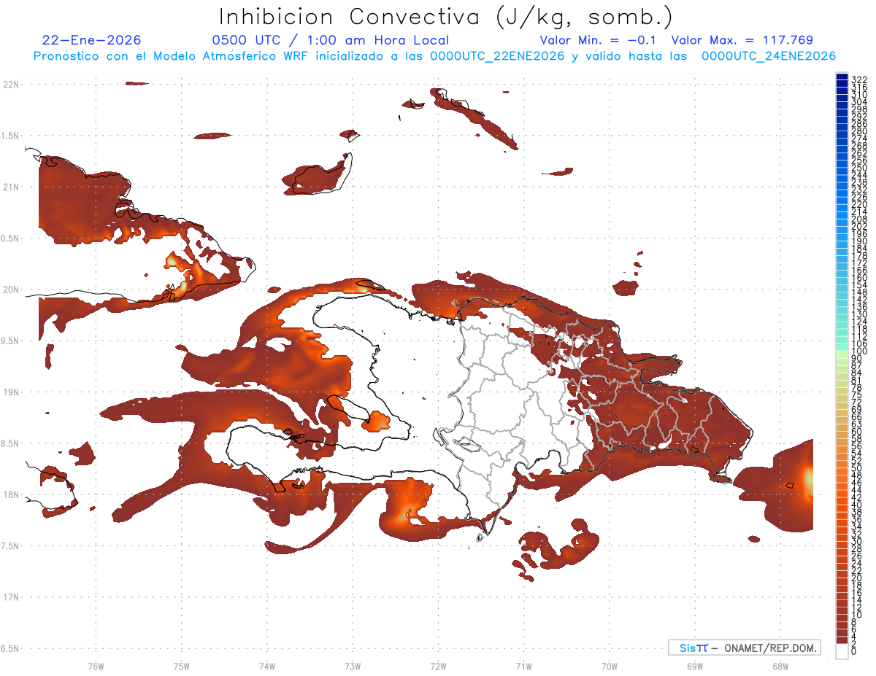Click the "Valor Max. = 117.769" readout
The image size is (876, 676).
[742, 41]
